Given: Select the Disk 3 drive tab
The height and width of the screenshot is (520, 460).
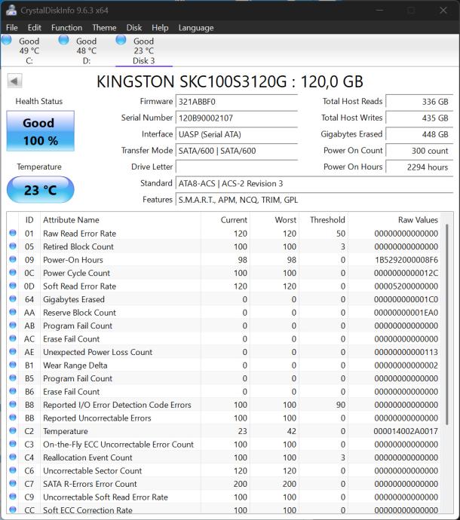Looking at the screenshot, I should pyautogui.click(x=143, y=51).
